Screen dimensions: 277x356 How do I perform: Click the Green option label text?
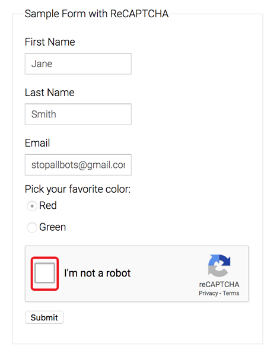(x=52, y=227)
